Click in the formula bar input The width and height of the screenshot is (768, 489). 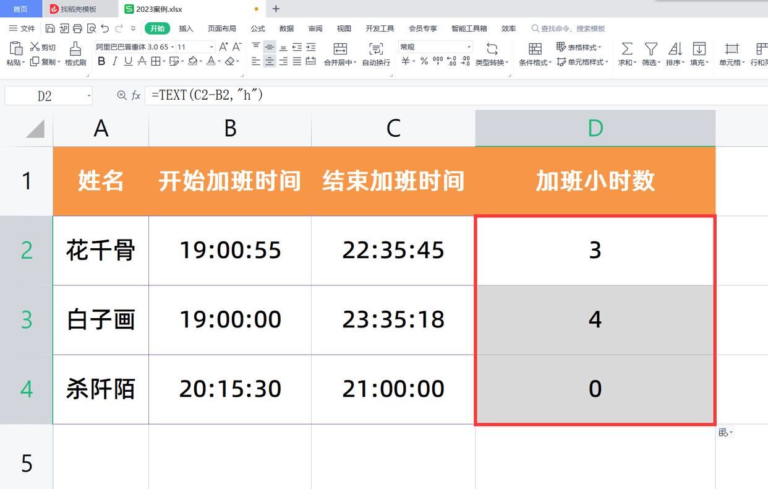pyautogui.click(x=456, y=95)
